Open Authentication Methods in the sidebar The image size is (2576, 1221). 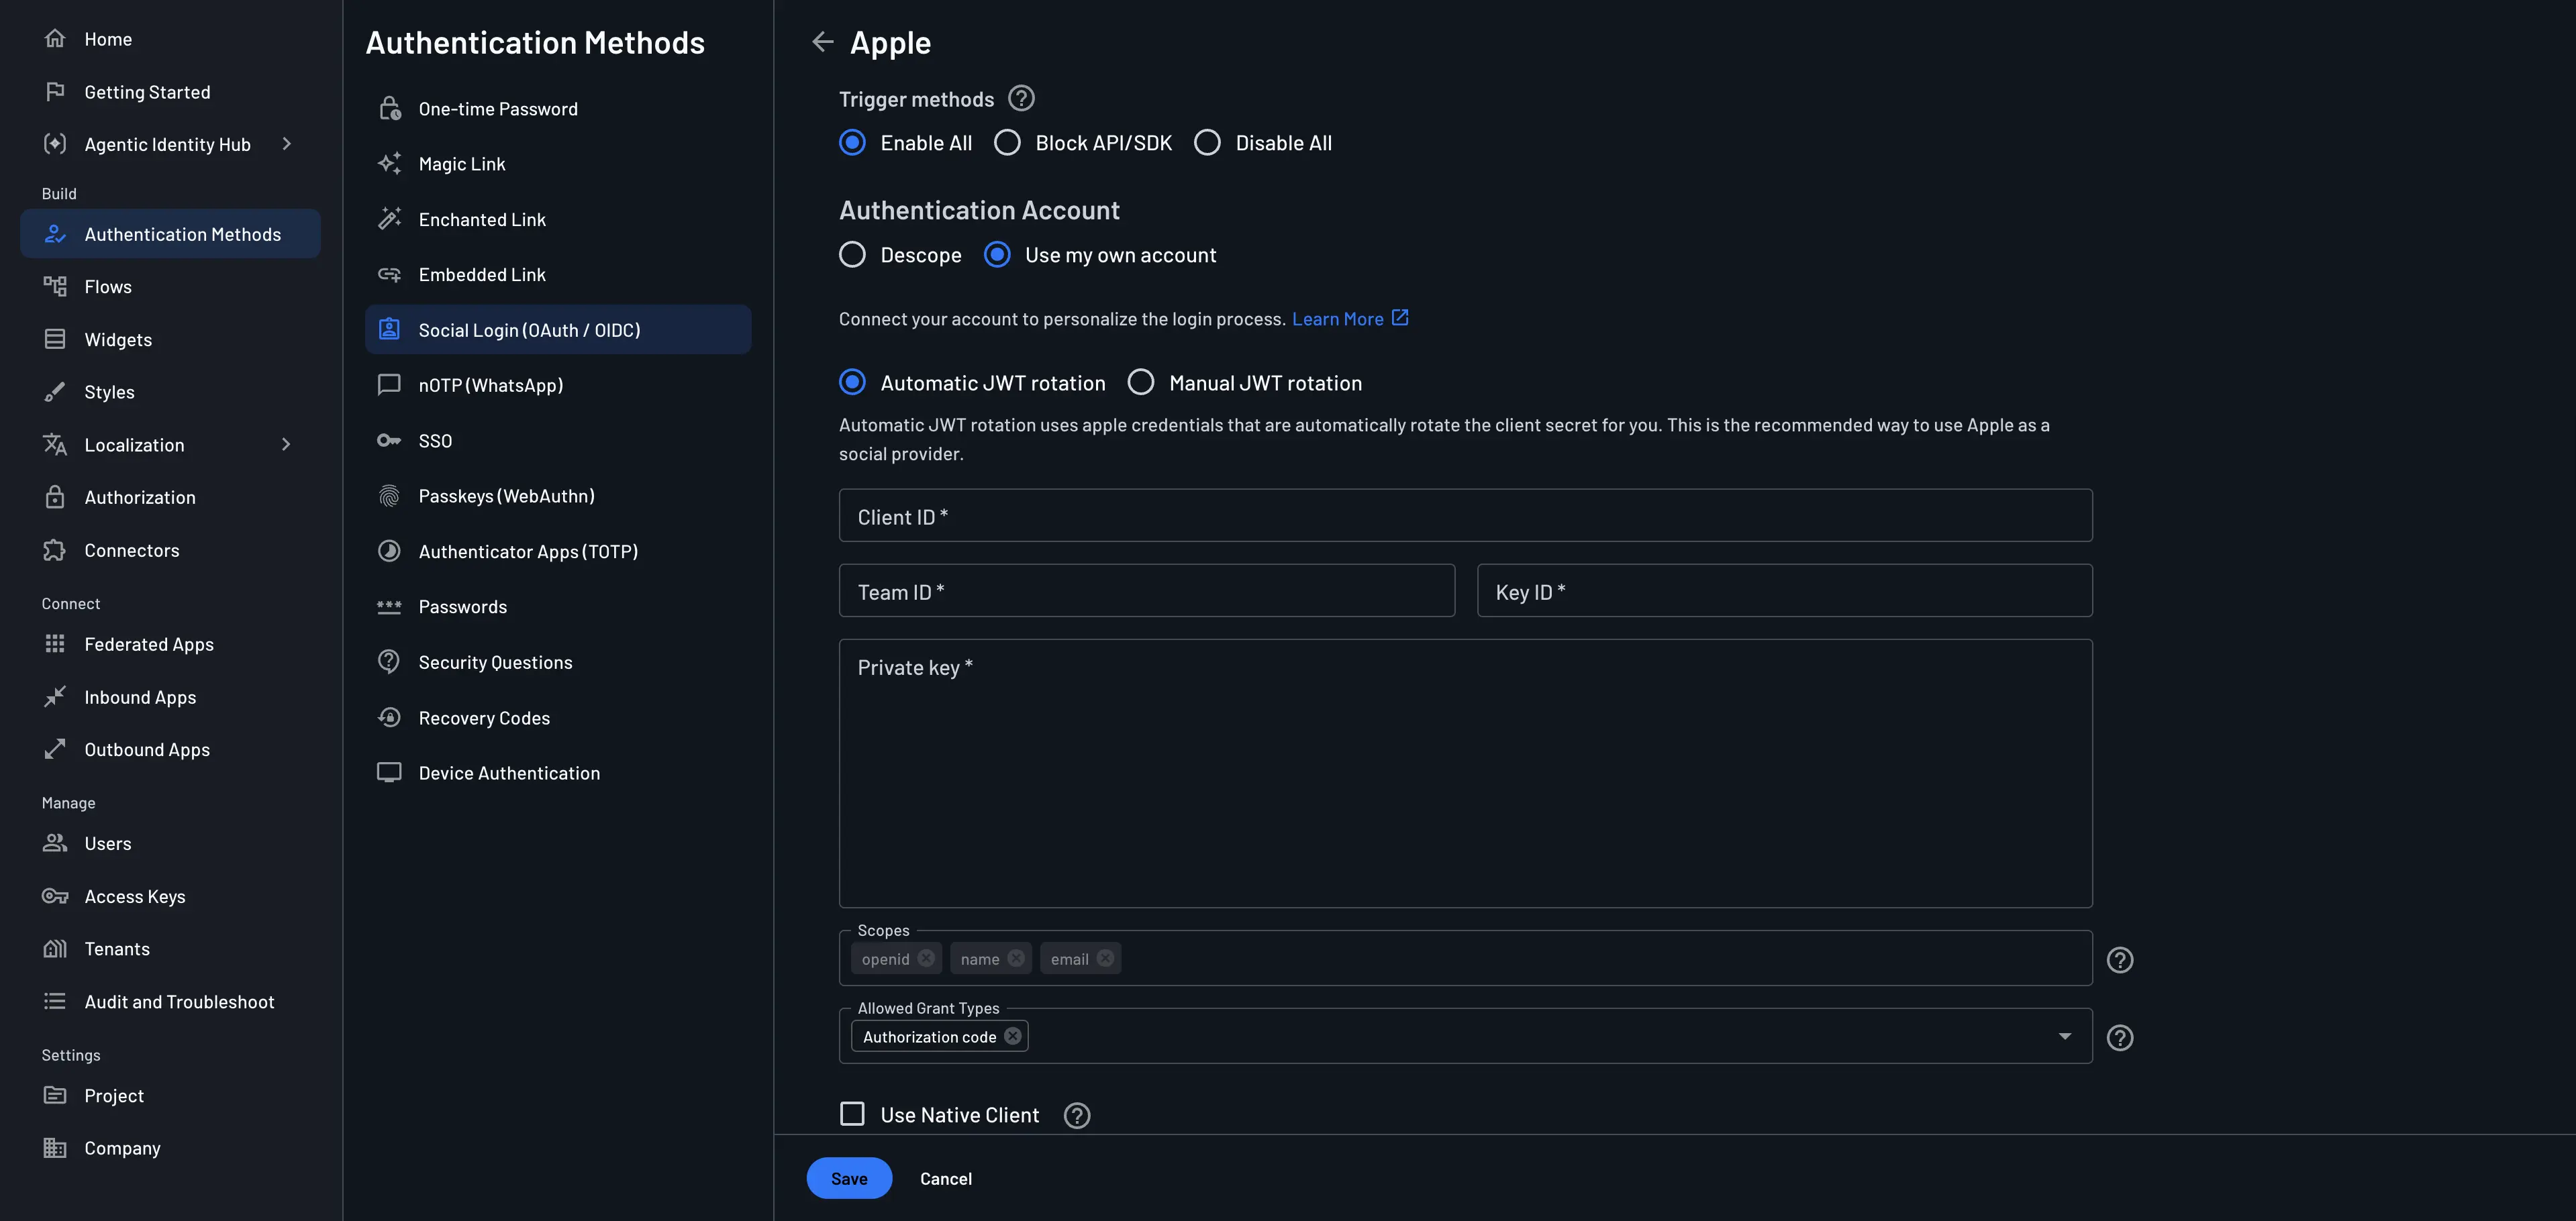170,234
